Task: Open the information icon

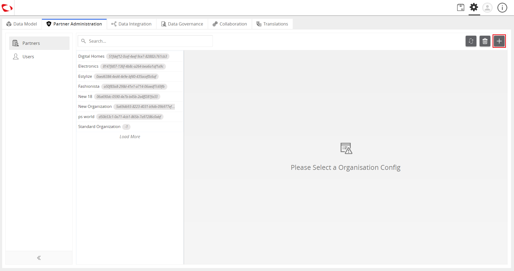Action: (502, 8)
